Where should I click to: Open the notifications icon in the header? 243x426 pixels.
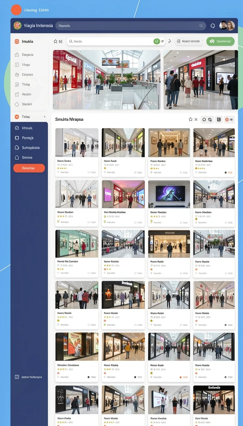tap(213, 26)
